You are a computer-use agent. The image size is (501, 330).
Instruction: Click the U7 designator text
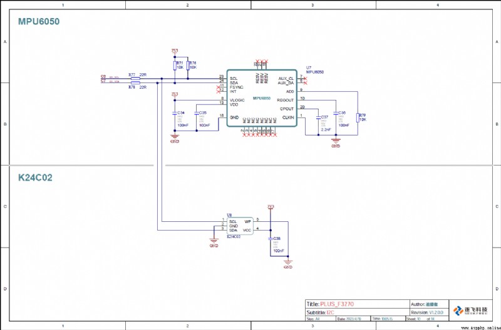pyautogui.click(x=308, y=68)
